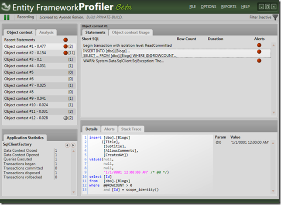Switch to the Object context tab
Viewport: 281px width, 205px height.
(x=20, y=32)
